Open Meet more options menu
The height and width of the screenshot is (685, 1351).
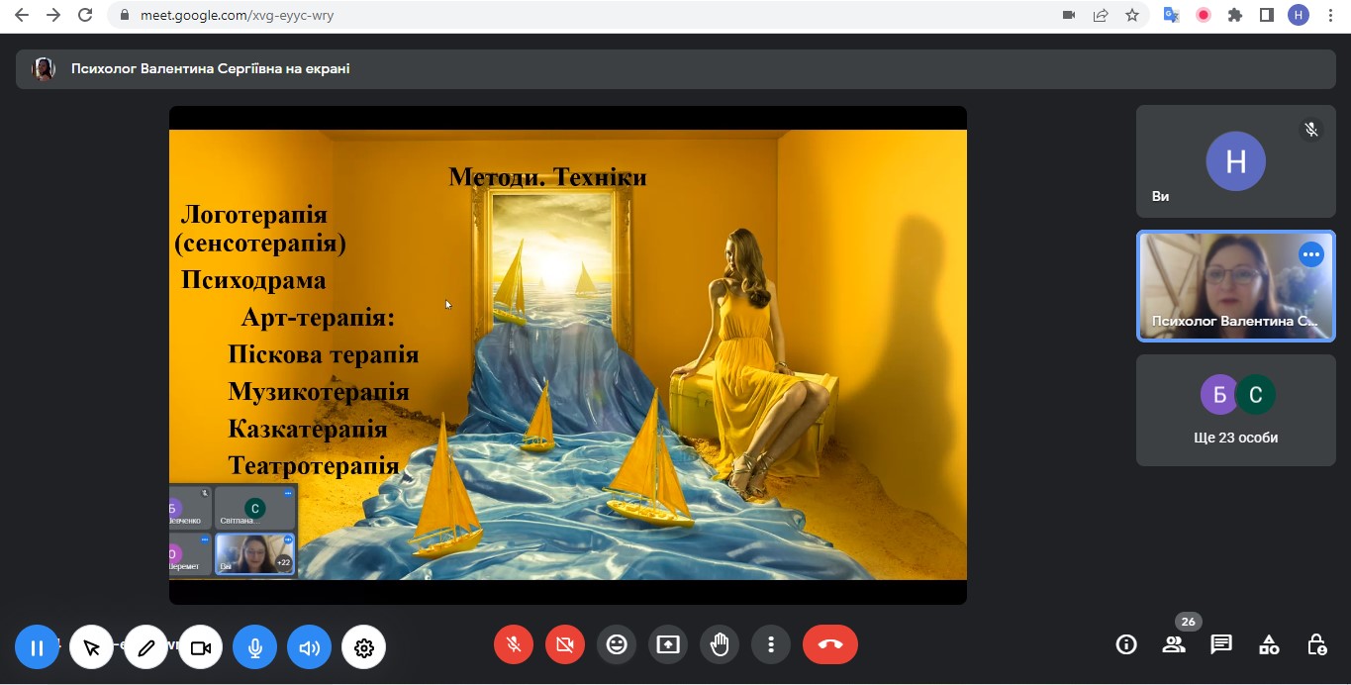[x=771, y=644]
